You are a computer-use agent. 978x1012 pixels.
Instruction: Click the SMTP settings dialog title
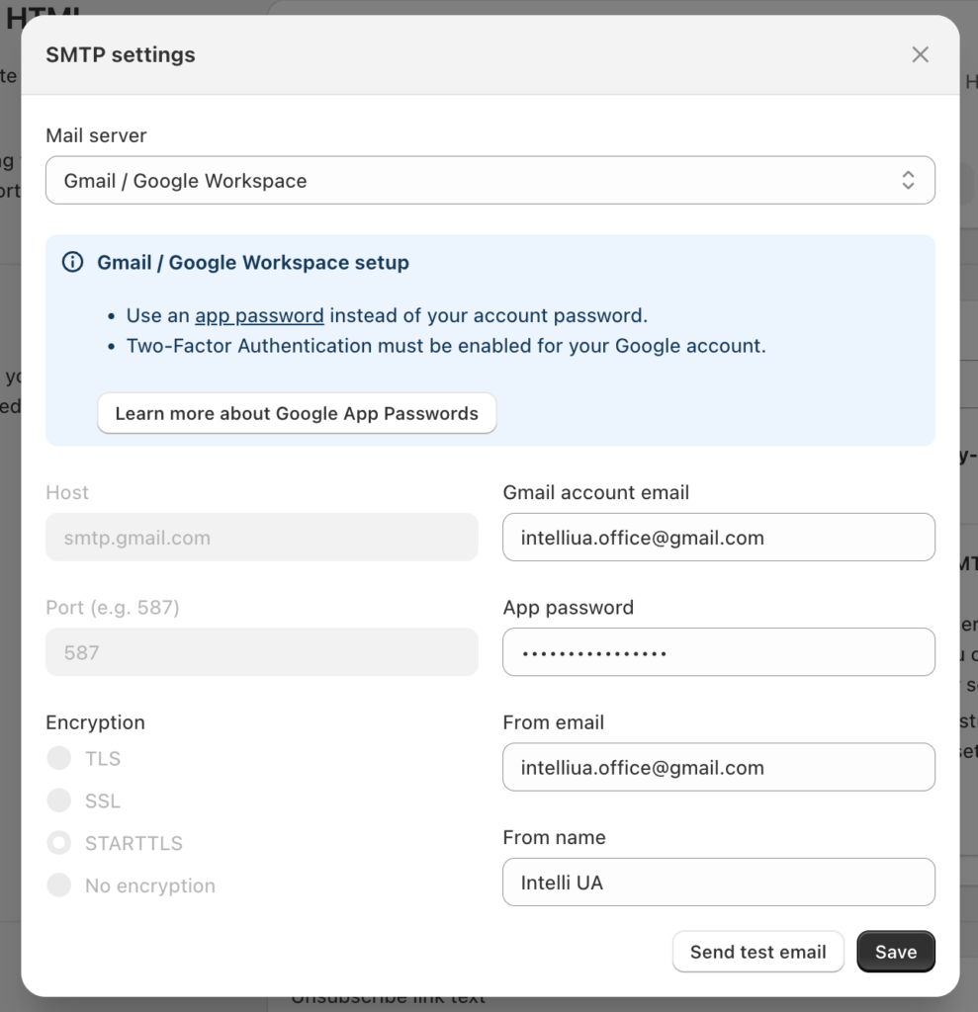121,55
